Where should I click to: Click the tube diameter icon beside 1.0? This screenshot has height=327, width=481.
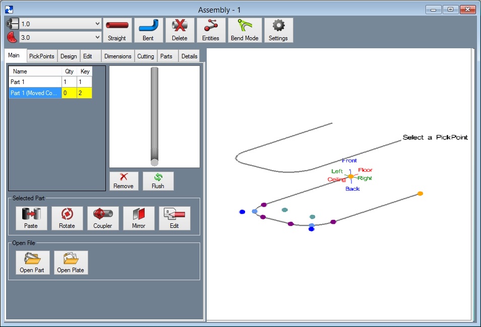pos(12,24)
